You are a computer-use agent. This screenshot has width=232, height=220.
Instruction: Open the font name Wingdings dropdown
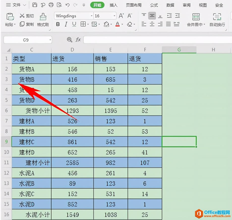pos(92,16)
